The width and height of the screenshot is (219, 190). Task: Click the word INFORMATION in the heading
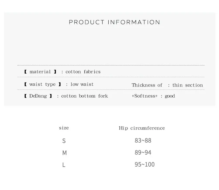tap(134, 23)
